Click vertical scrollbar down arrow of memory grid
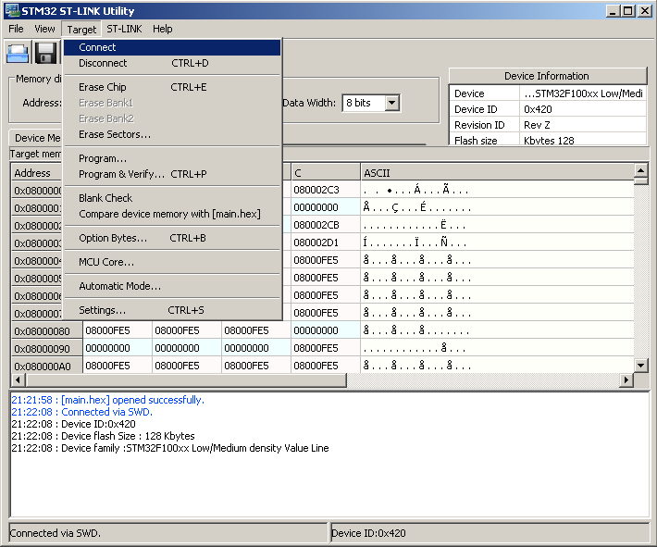The image size is (657, 547). [640, 367]
